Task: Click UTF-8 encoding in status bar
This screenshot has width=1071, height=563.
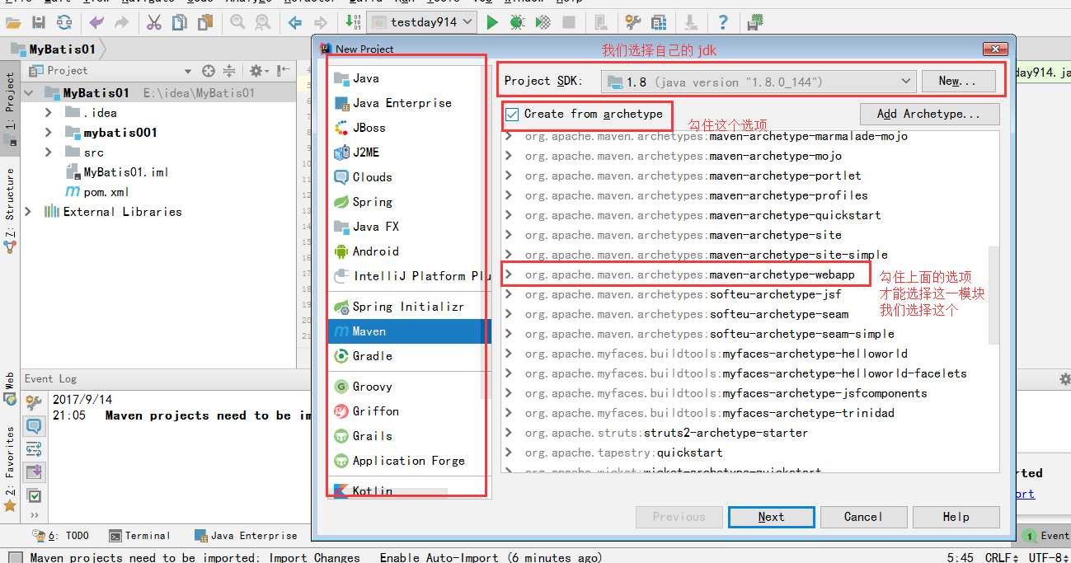Action: (x=1049, y=558)
